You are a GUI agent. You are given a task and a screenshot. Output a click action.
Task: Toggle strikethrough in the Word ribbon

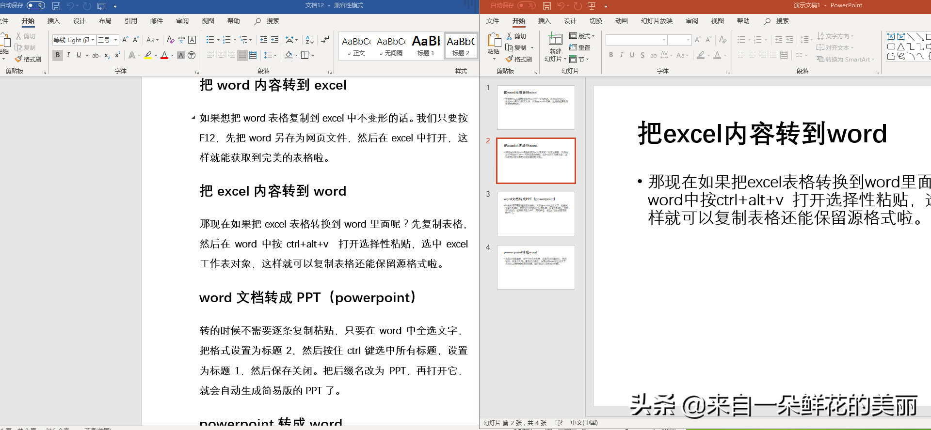pos(96,55)
